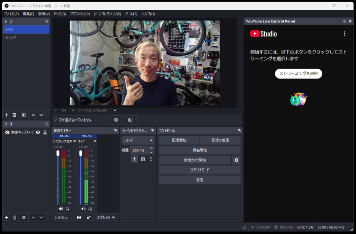Open the 編集(E) menu

[x=28, y=14]
